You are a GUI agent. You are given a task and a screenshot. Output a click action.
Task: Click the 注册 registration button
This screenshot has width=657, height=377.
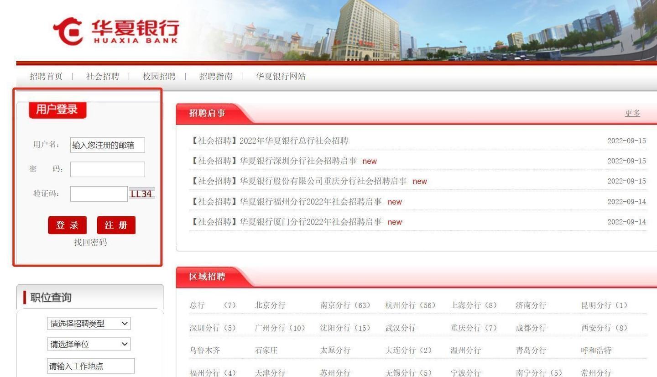(x=116, y=225)
